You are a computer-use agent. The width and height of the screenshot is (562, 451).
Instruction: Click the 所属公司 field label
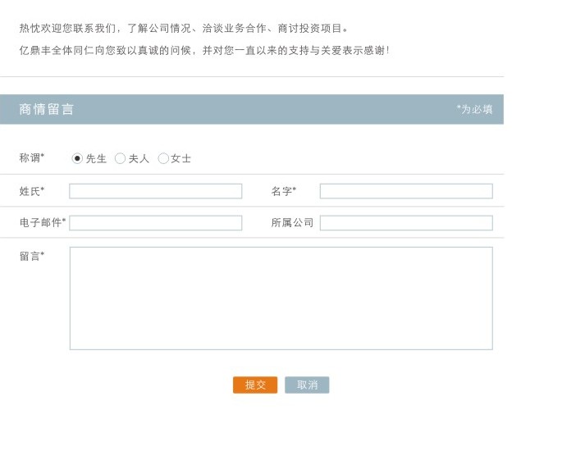point(292,223)
